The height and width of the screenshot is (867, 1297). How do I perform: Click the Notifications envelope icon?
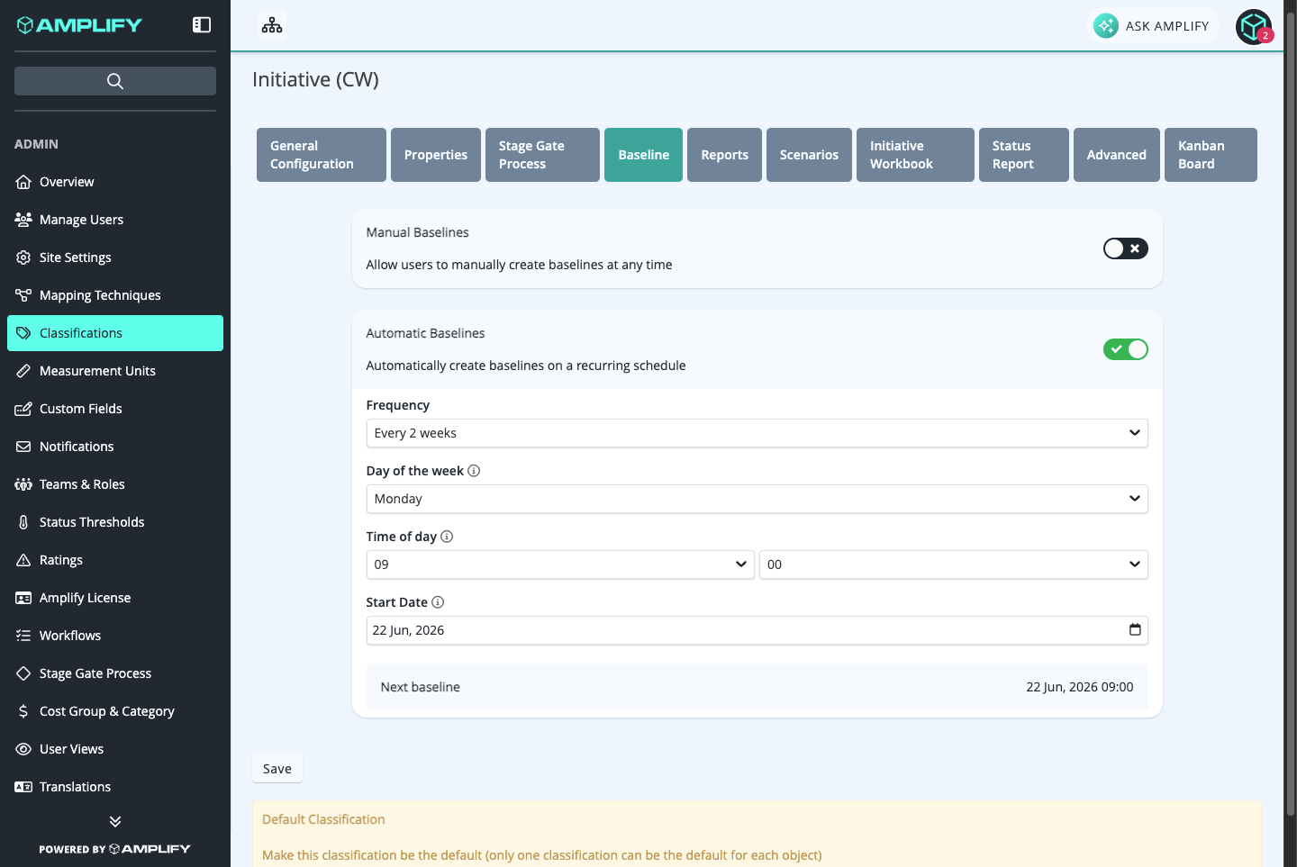[x=23, y=447]
